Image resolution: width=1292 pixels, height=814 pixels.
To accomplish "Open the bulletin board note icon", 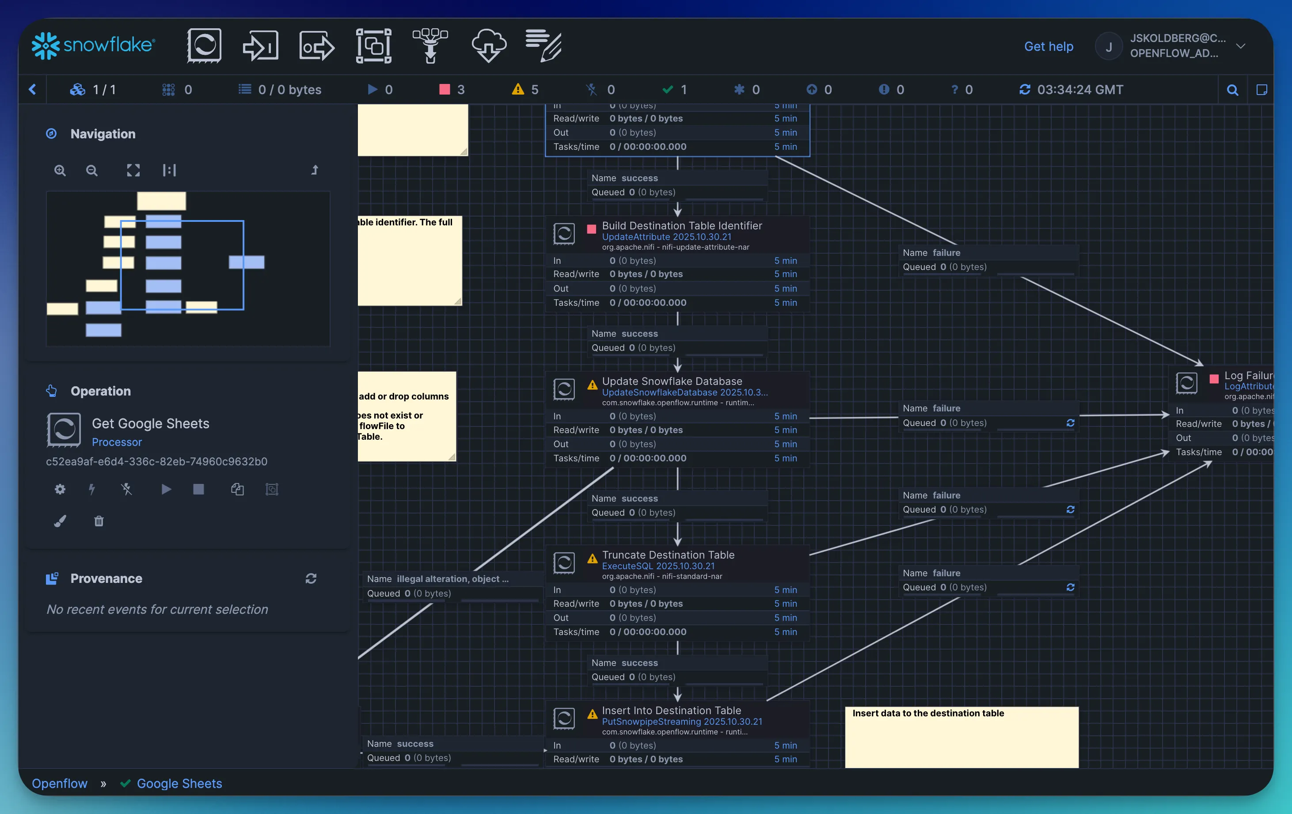I will click(x=1262, y=90).
